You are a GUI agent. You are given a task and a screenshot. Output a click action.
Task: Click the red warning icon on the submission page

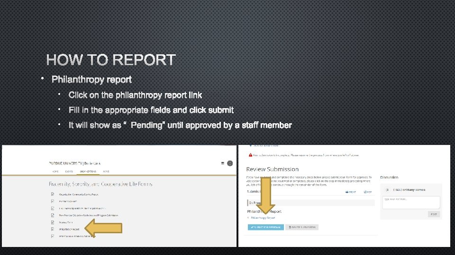[x=250, y=155]
